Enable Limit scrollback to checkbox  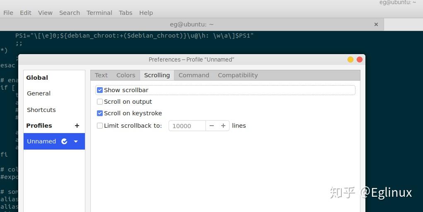click(100, 126)
